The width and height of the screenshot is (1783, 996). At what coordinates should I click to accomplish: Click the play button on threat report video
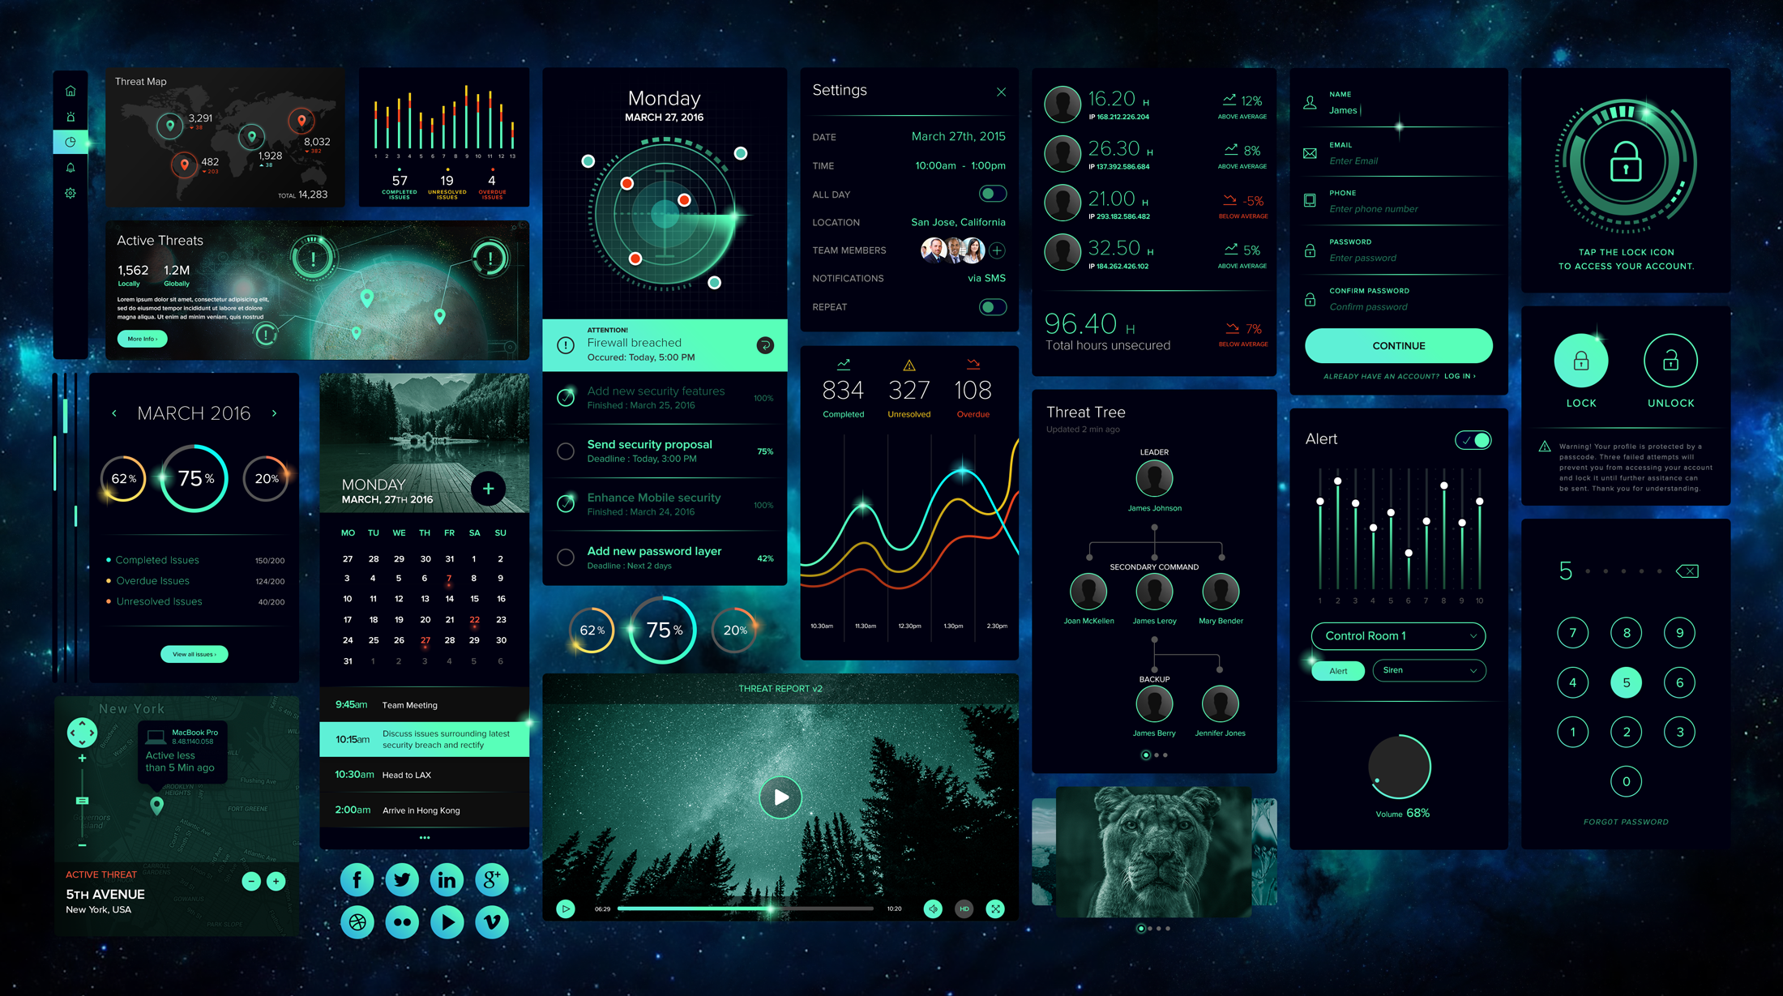click(781, 799)
